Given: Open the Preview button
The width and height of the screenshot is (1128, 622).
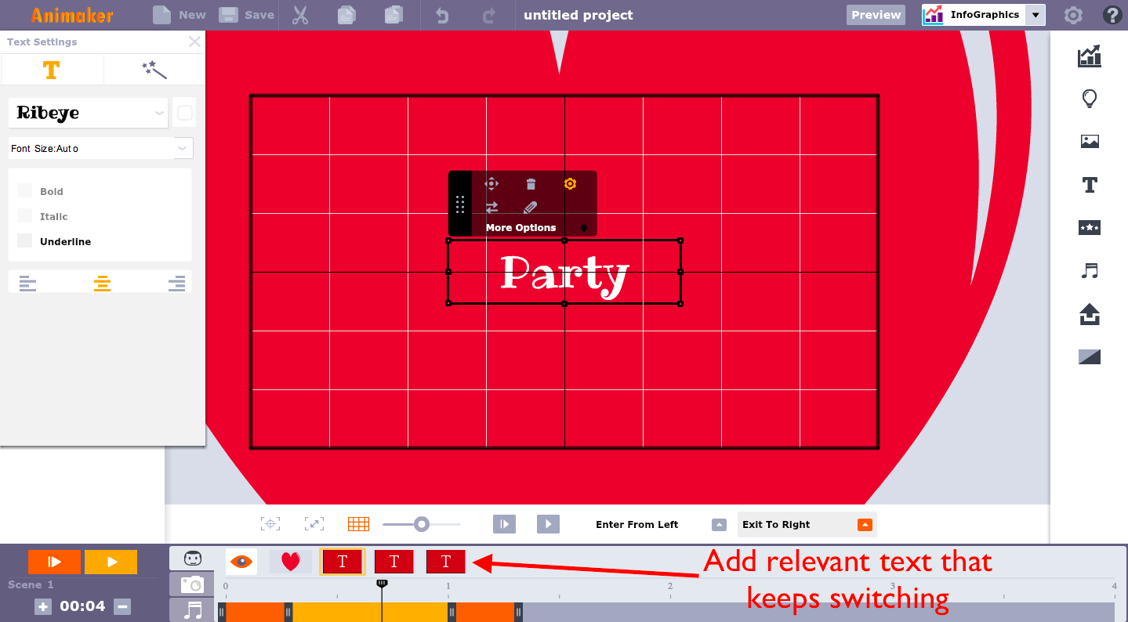Looking at the screenshot, I should pyautogui.click(x=876, y=15).
